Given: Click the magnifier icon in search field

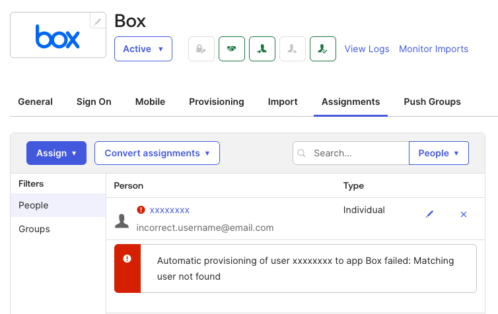Looking at the screenshot, I should point(301,153).
